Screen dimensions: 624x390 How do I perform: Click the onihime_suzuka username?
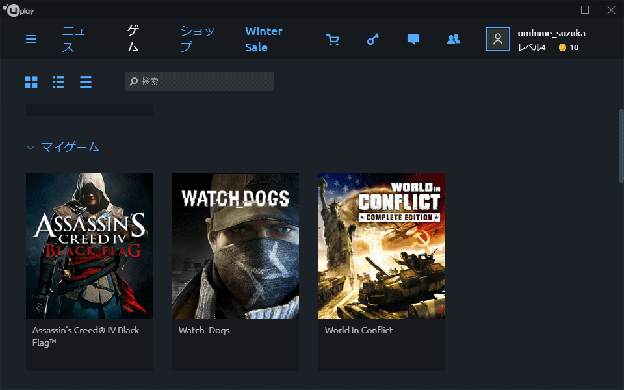[x=552, y=33]
